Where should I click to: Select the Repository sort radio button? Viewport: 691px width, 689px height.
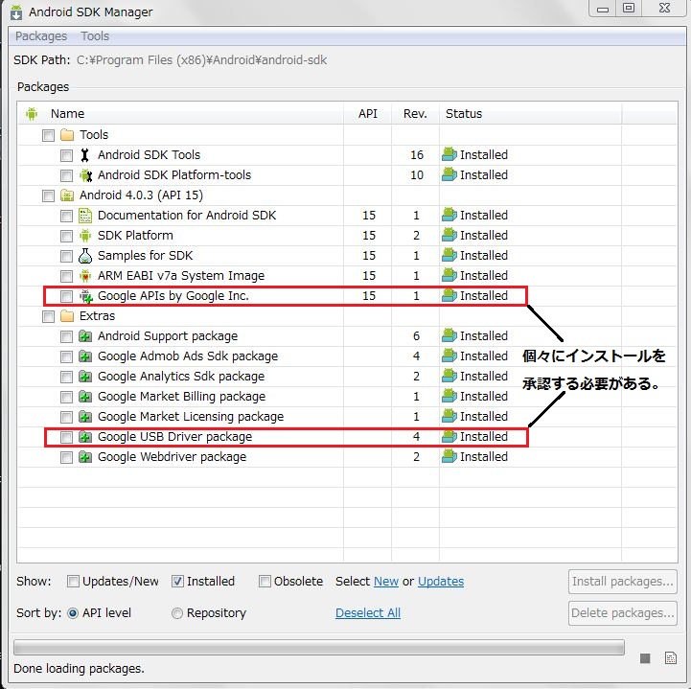pos(177,613)
